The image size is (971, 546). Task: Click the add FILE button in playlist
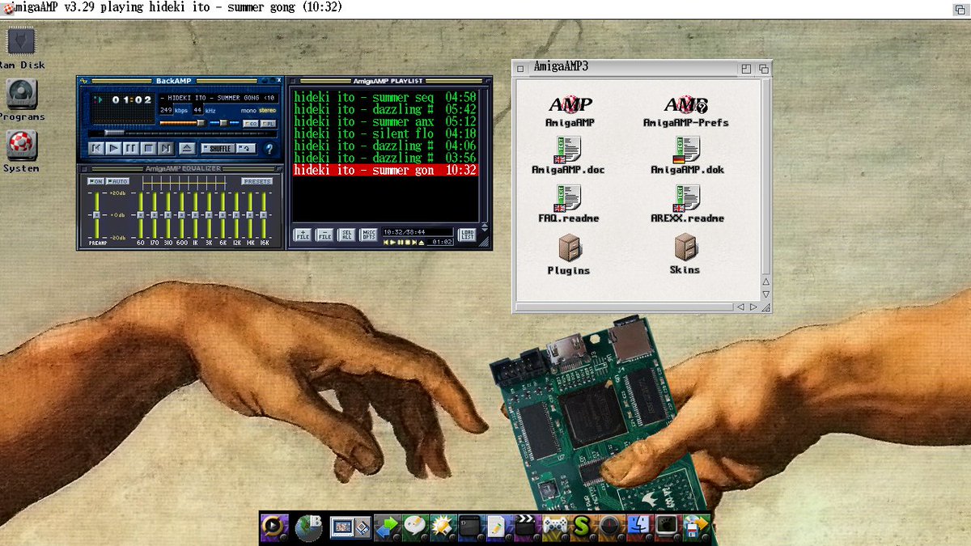coord(301,236)
